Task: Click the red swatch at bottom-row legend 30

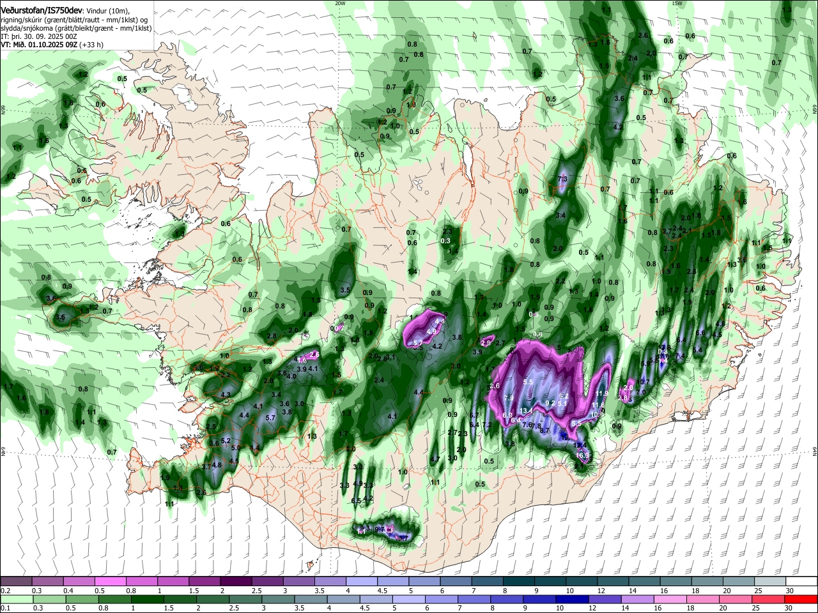Action: 802,599
